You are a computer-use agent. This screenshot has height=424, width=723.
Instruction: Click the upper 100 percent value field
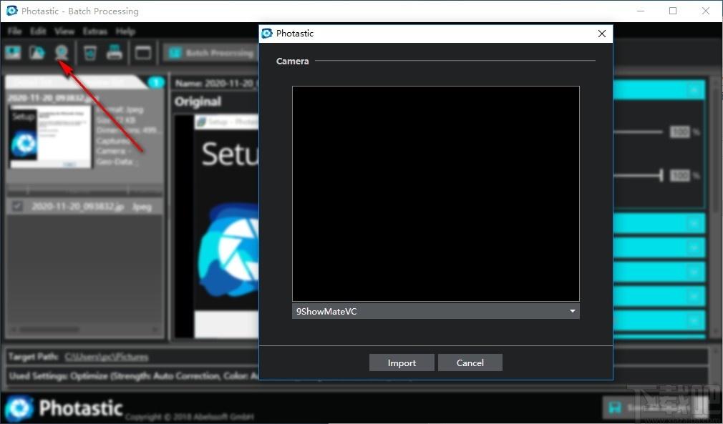680,132
